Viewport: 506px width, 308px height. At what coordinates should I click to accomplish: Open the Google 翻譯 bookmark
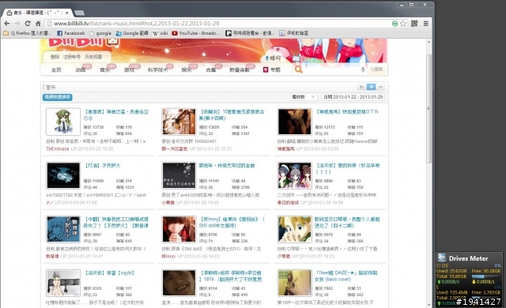[x=132, y=33]
